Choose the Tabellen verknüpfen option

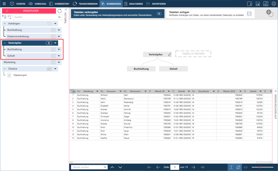click(x=118, y=14)
